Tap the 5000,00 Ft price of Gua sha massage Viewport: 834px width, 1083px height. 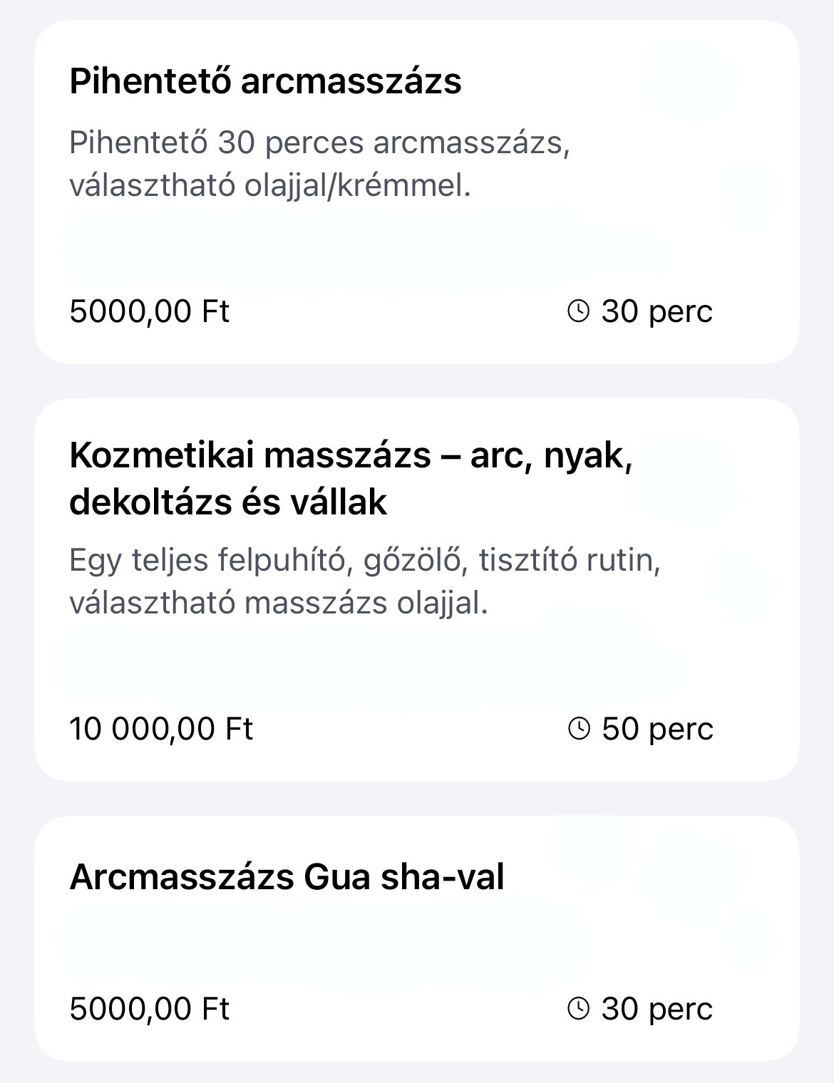149,1009
